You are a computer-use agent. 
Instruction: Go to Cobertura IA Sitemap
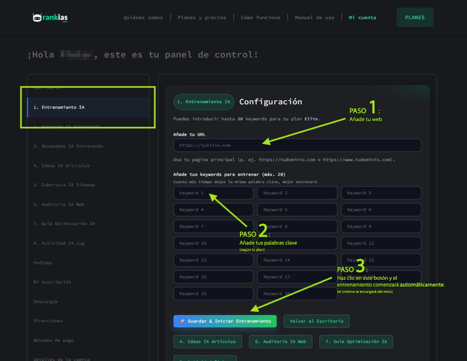tap(64, 185)
